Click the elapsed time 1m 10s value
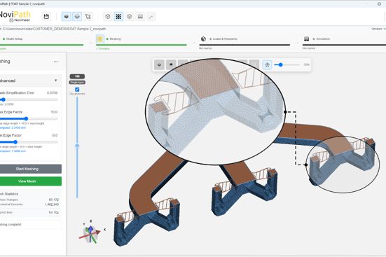Screen dimensions: 386x257 54,212
